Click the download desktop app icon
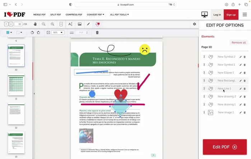Image resolution: width=251 pixels, height=159 pixels. click(204, 15)
